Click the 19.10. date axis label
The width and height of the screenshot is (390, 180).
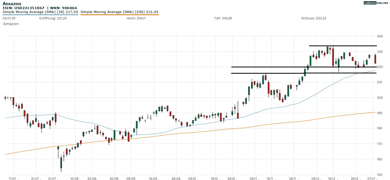coord(216,178)
